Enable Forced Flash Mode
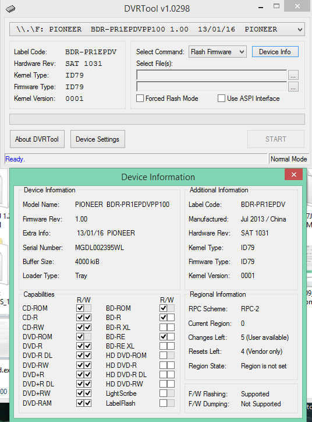Image resolution: width=312 pixels, height=422 pixels. point(140,99)
